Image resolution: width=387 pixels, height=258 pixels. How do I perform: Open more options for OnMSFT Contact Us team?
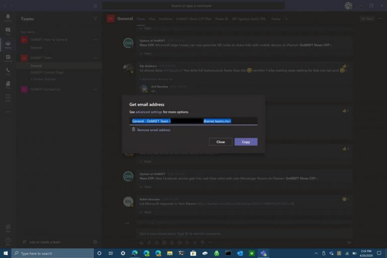tap(96, 89)
